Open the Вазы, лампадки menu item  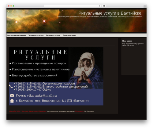coord(69,35)
